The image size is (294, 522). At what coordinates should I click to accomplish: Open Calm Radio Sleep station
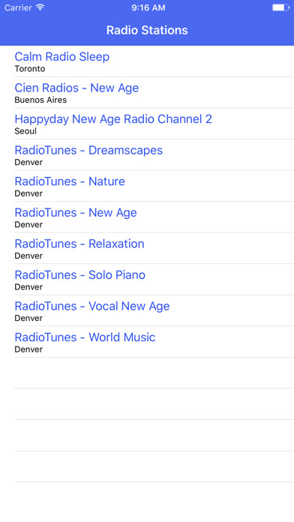[147, 61]
